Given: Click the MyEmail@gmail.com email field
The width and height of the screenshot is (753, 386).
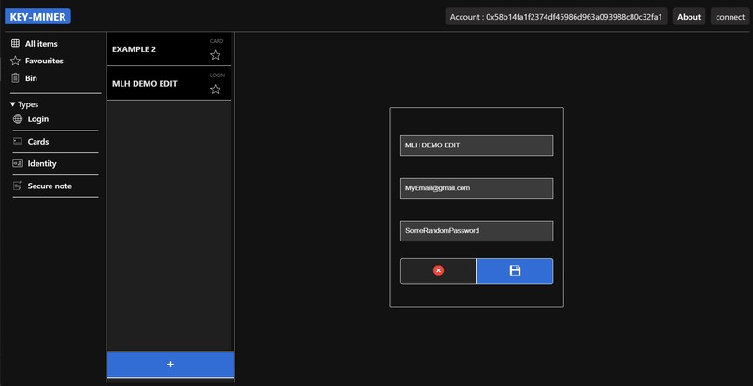Looking at the screenshot, I should click(x=476, y=188).
